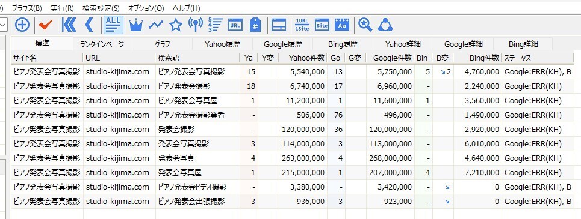Click Yahoo count 11,200,000 cell
The width and height of the screenshot is (581, 219).
tap(303, 100)
